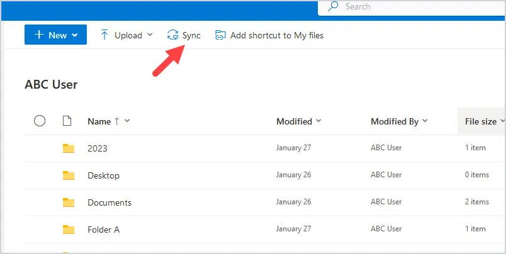The image size is (506, 254).
Task: Click ABC User in the Desktop row
Action: (386, 175)
